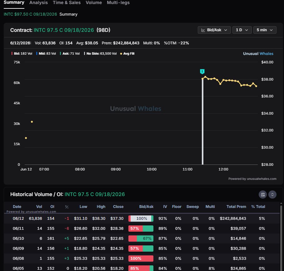Sort by the Multi column header
Viewport: 284px width, 271px height.
pyautogui.click(x=210, y=207)
